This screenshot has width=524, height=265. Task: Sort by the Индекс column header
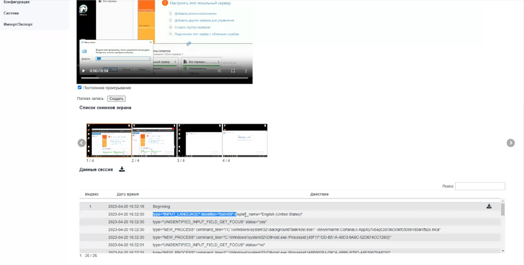click(92, 194)
